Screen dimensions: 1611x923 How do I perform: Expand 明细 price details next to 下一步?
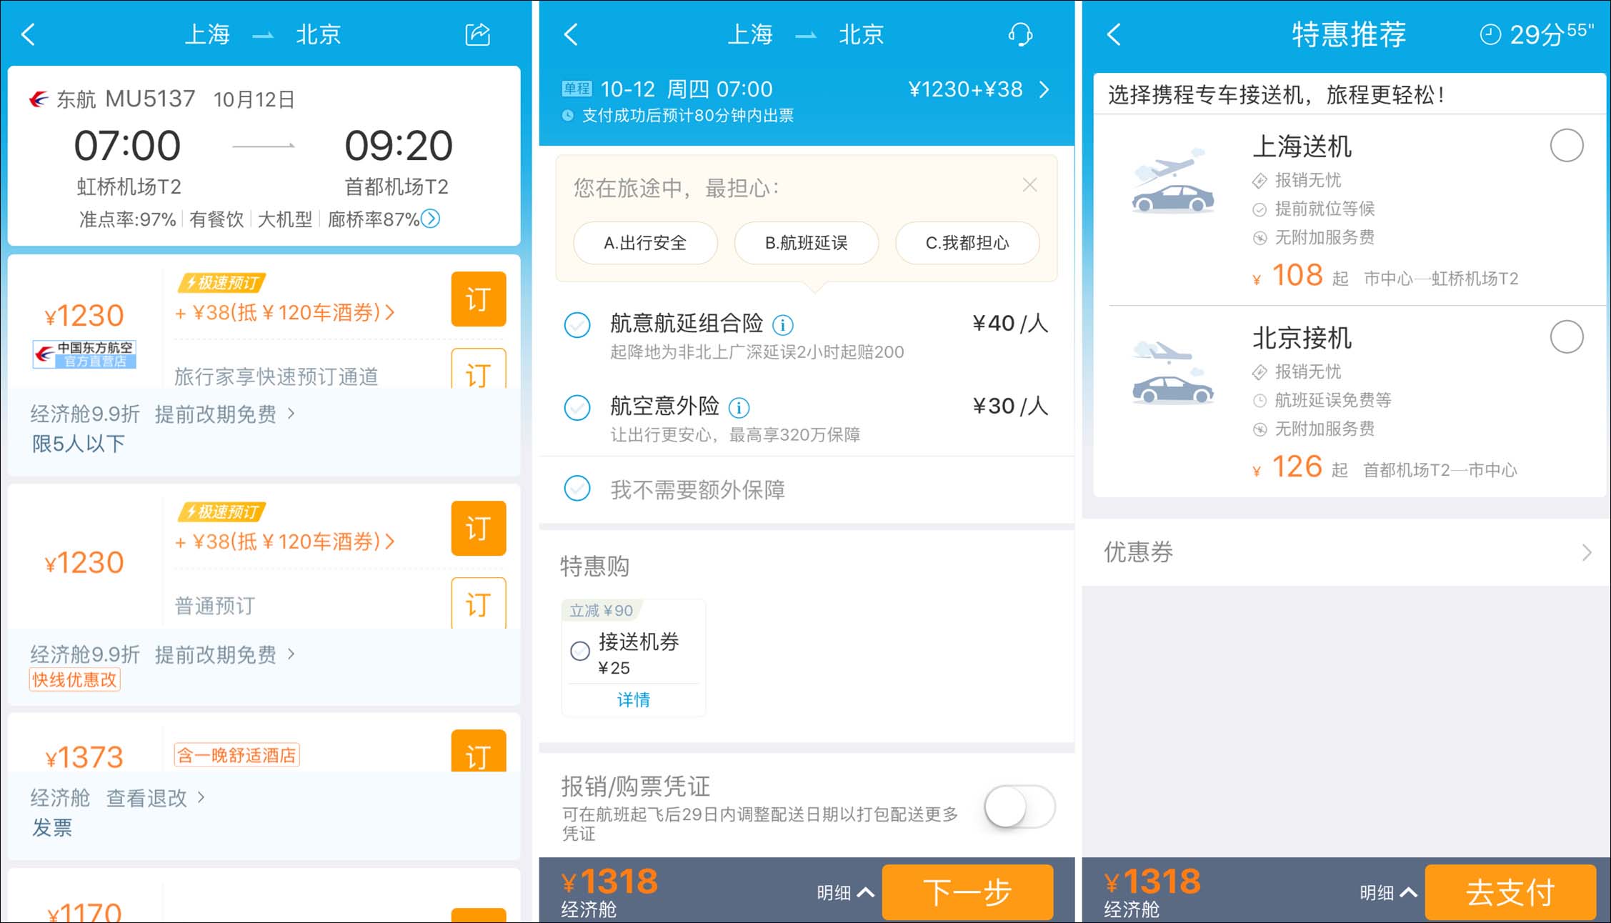845,892
